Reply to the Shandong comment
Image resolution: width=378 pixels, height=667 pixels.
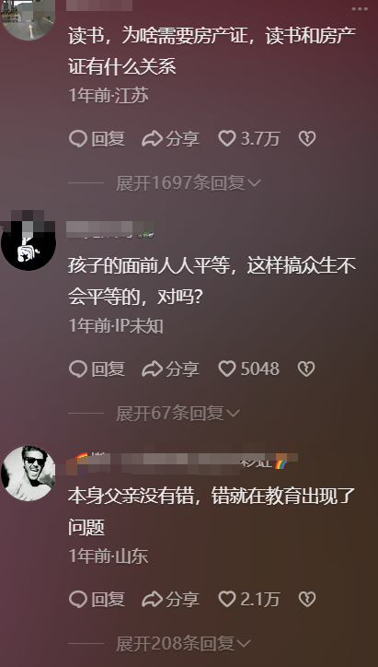pyautogui.click(x=97, y=599)
